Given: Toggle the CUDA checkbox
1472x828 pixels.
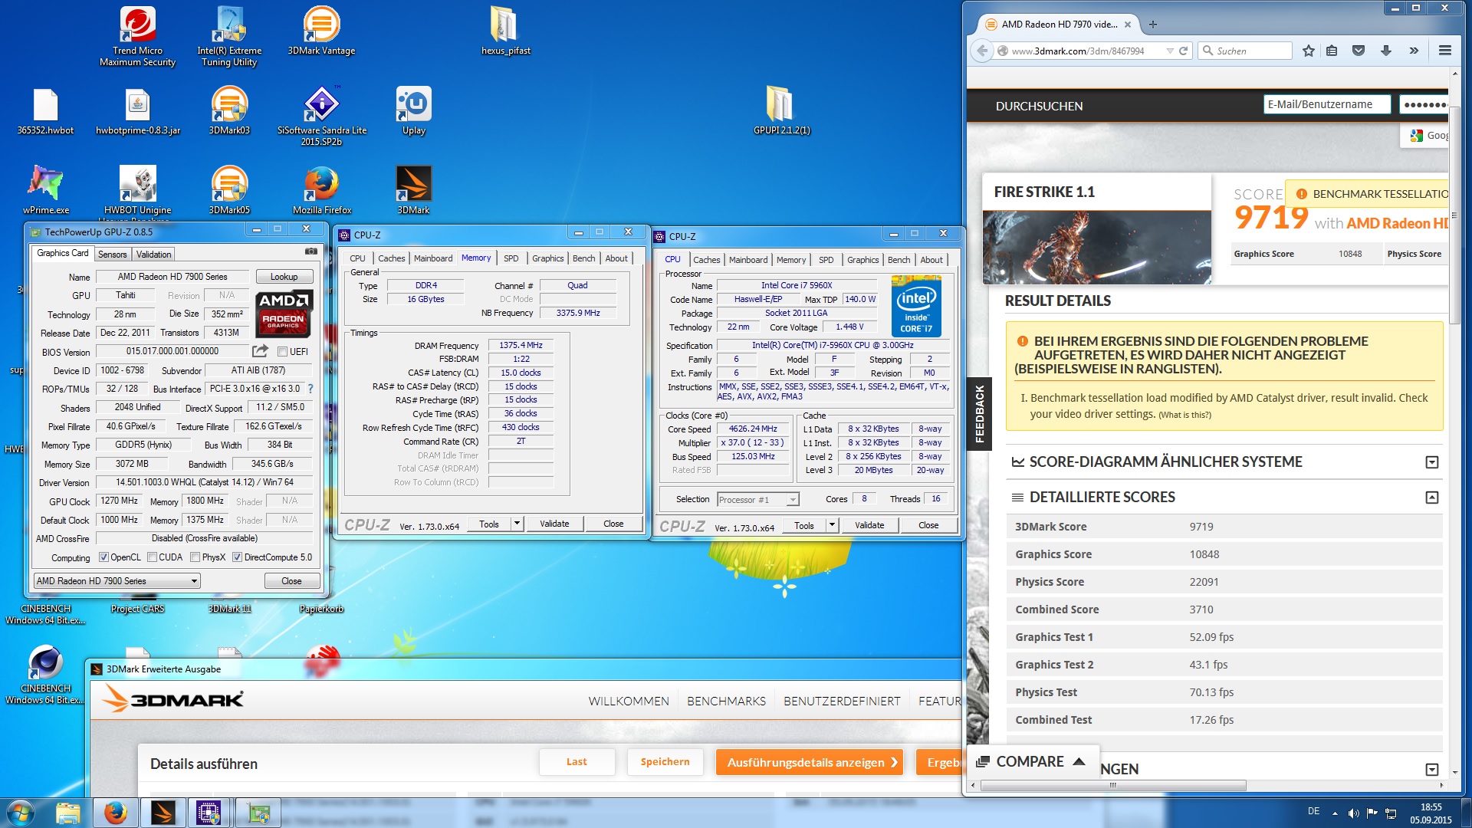Looking at the screenshot, I should pos(152,557).
